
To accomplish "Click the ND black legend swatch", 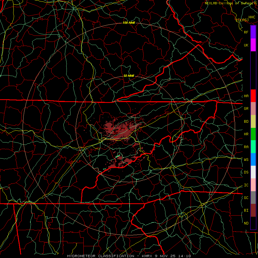I will [x=253, y=223].
